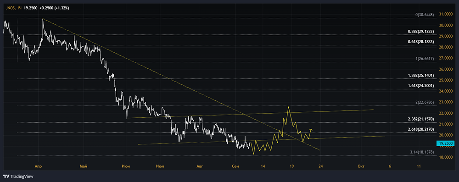Click the yellow forecast arrow tip
This screenshot has height=182, width=459.
(311, 129)
